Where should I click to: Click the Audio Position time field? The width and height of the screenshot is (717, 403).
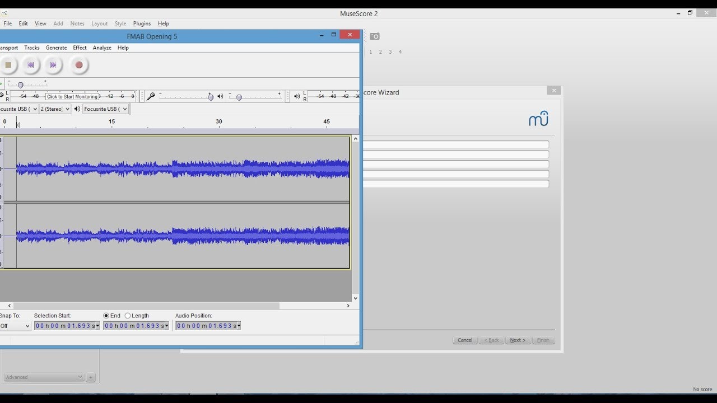[x=206, y=326]
